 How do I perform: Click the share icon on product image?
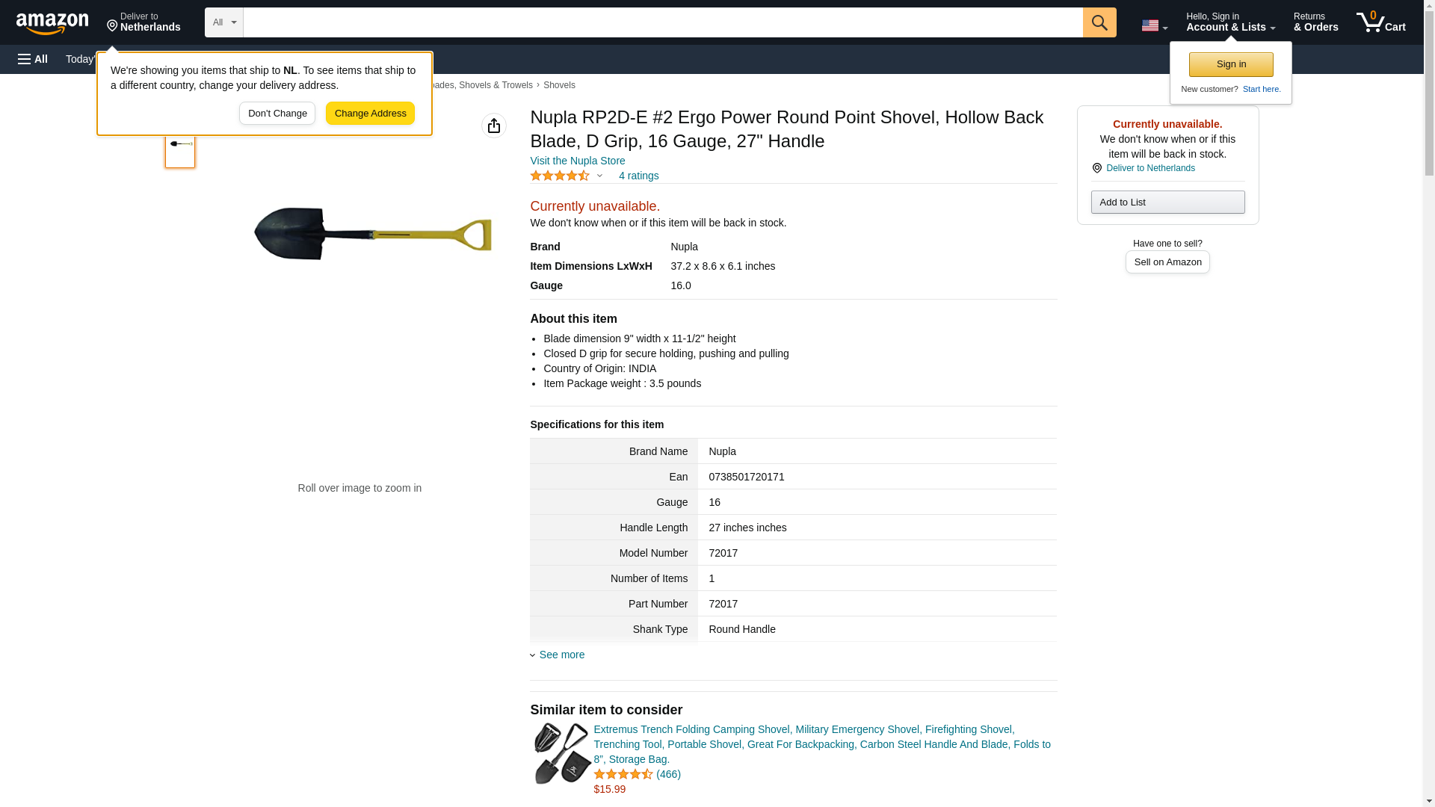click(x=493, y=126)
